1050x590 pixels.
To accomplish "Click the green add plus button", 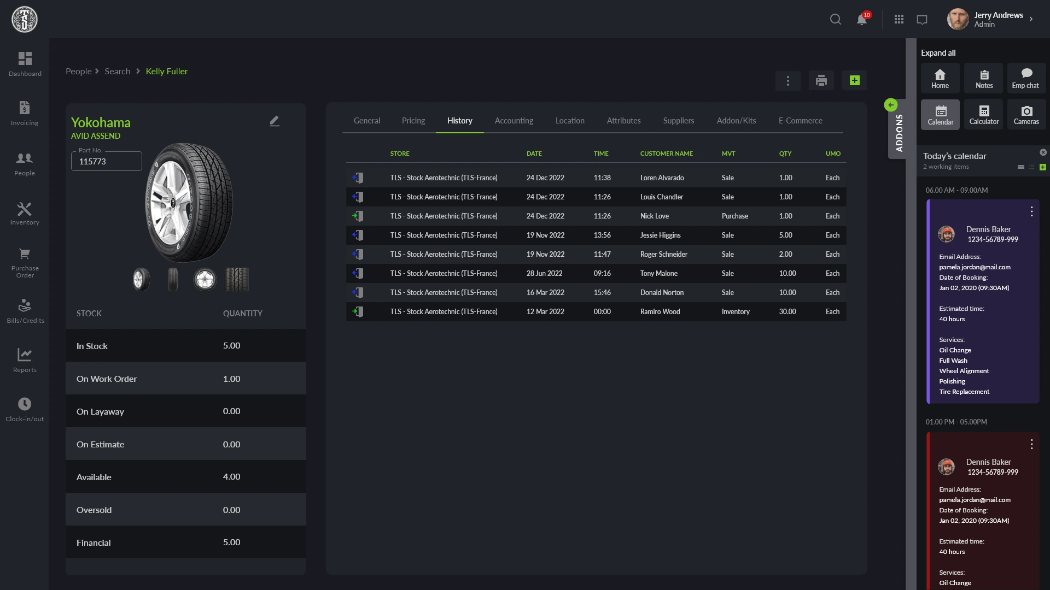I will click(855, 81).
